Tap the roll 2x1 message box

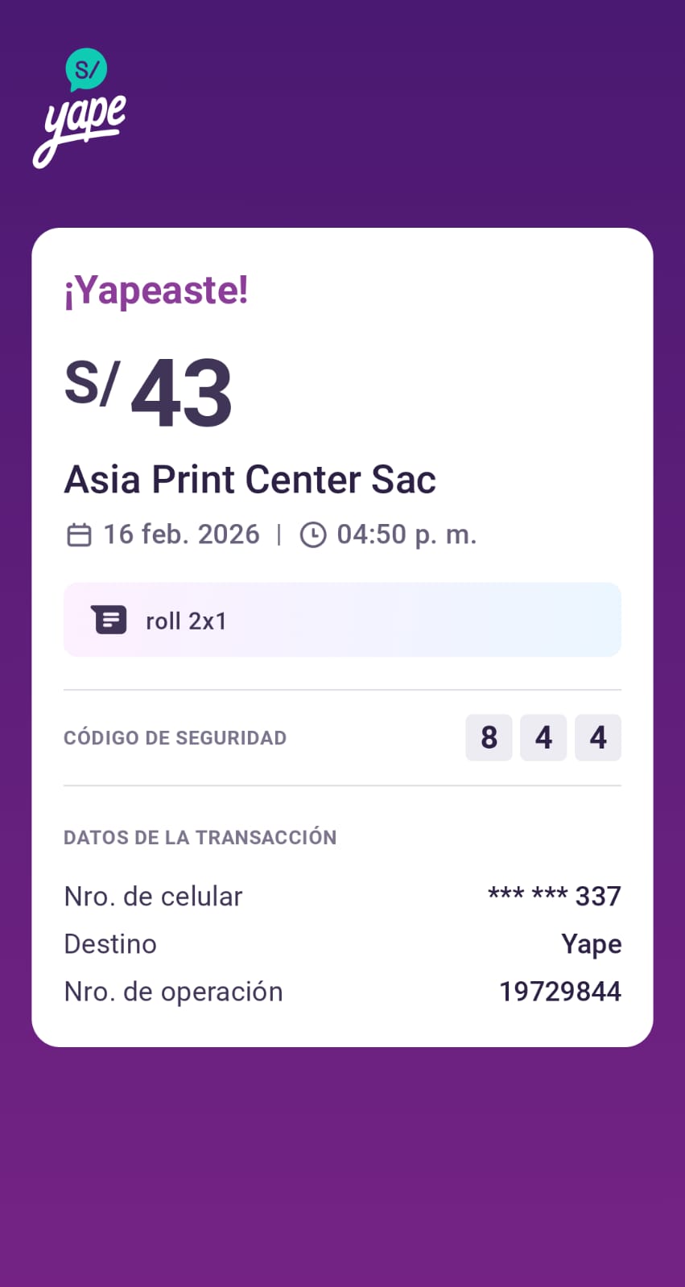342,620
